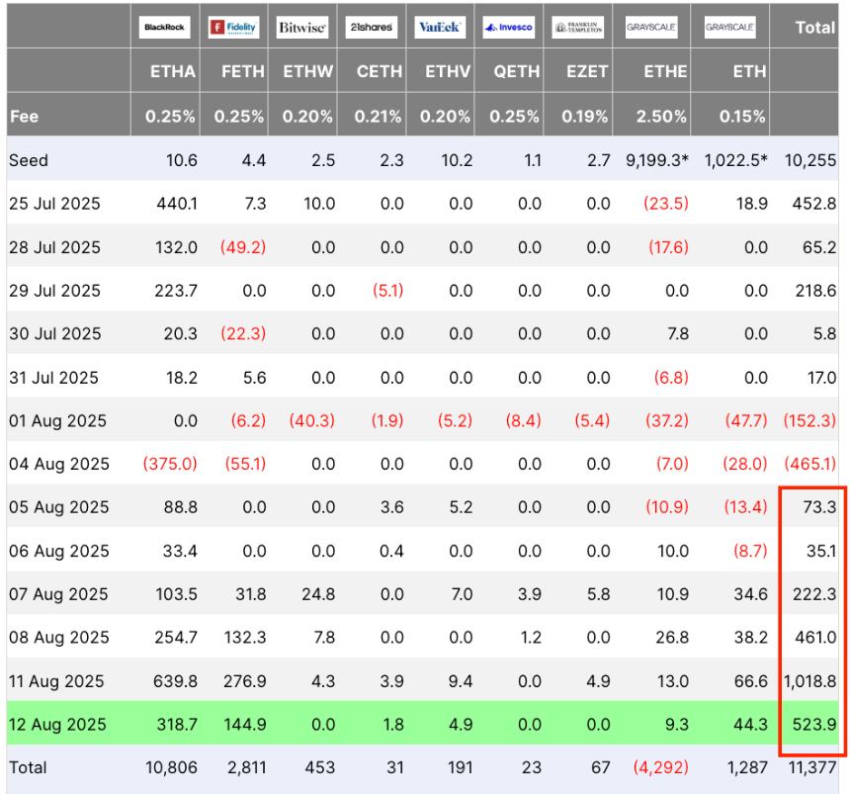Click the Invesco logo
This screenshot has height=794, width=850.
[x=508, y=27]
